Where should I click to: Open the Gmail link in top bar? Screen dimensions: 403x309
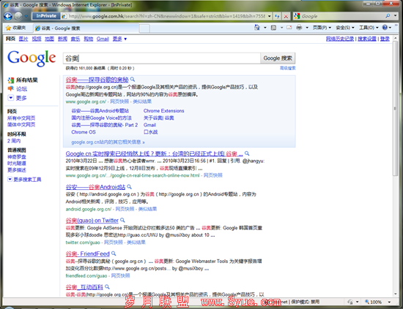coord(103,39)
